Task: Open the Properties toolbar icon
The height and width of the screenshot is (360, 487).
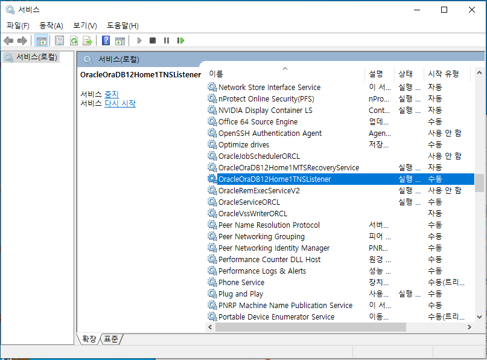Action: point(59,40)
